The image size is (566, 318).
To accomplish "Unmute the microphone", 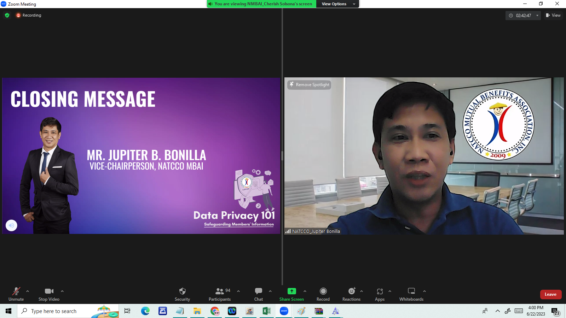I will (x=16, y=294).
